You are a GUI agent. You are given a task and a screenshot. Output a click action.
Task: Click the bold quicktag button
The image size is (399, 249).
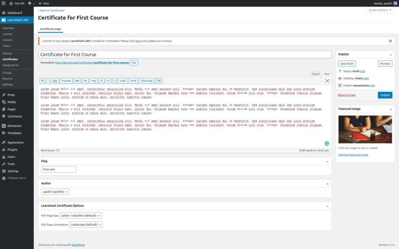[x=42, y=81]
